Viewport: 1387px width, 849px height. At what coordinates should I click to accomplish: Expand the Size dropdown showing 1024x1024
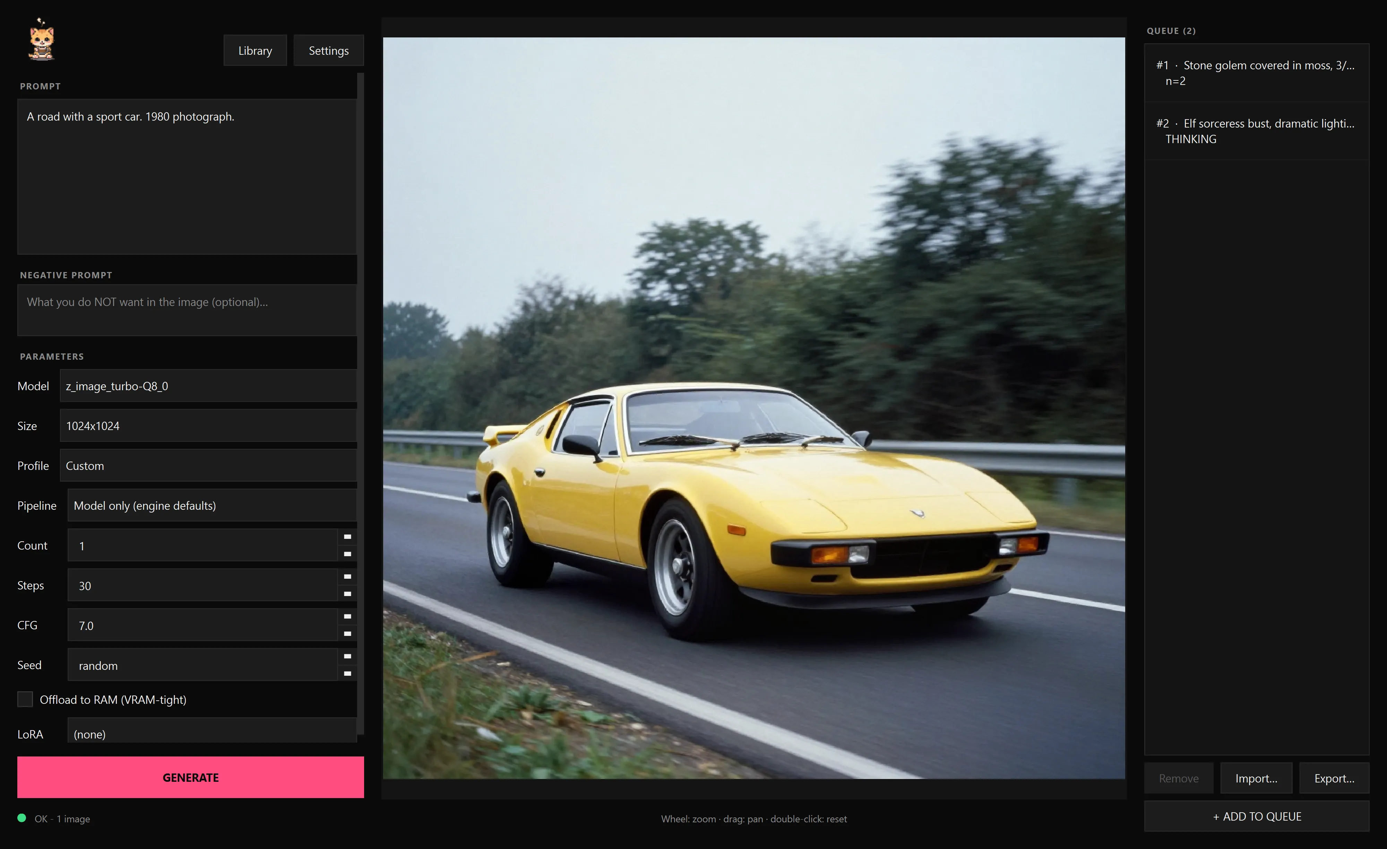coord(208,426)
